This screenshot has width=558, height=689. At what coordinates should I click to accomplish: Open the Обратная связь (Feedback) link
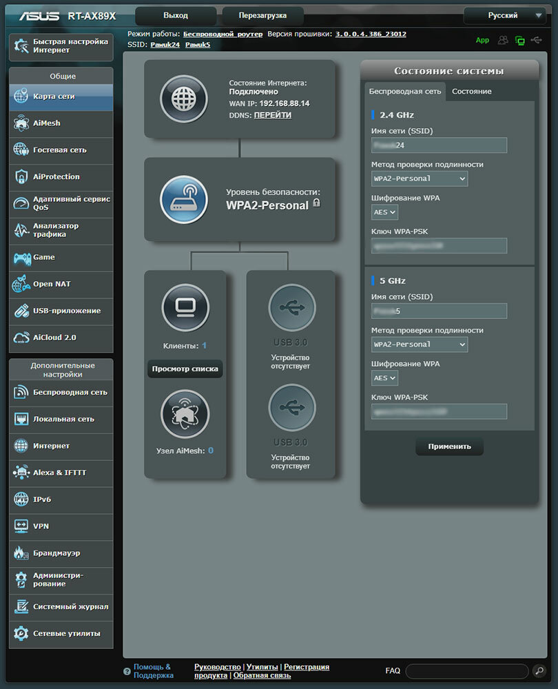262,676
